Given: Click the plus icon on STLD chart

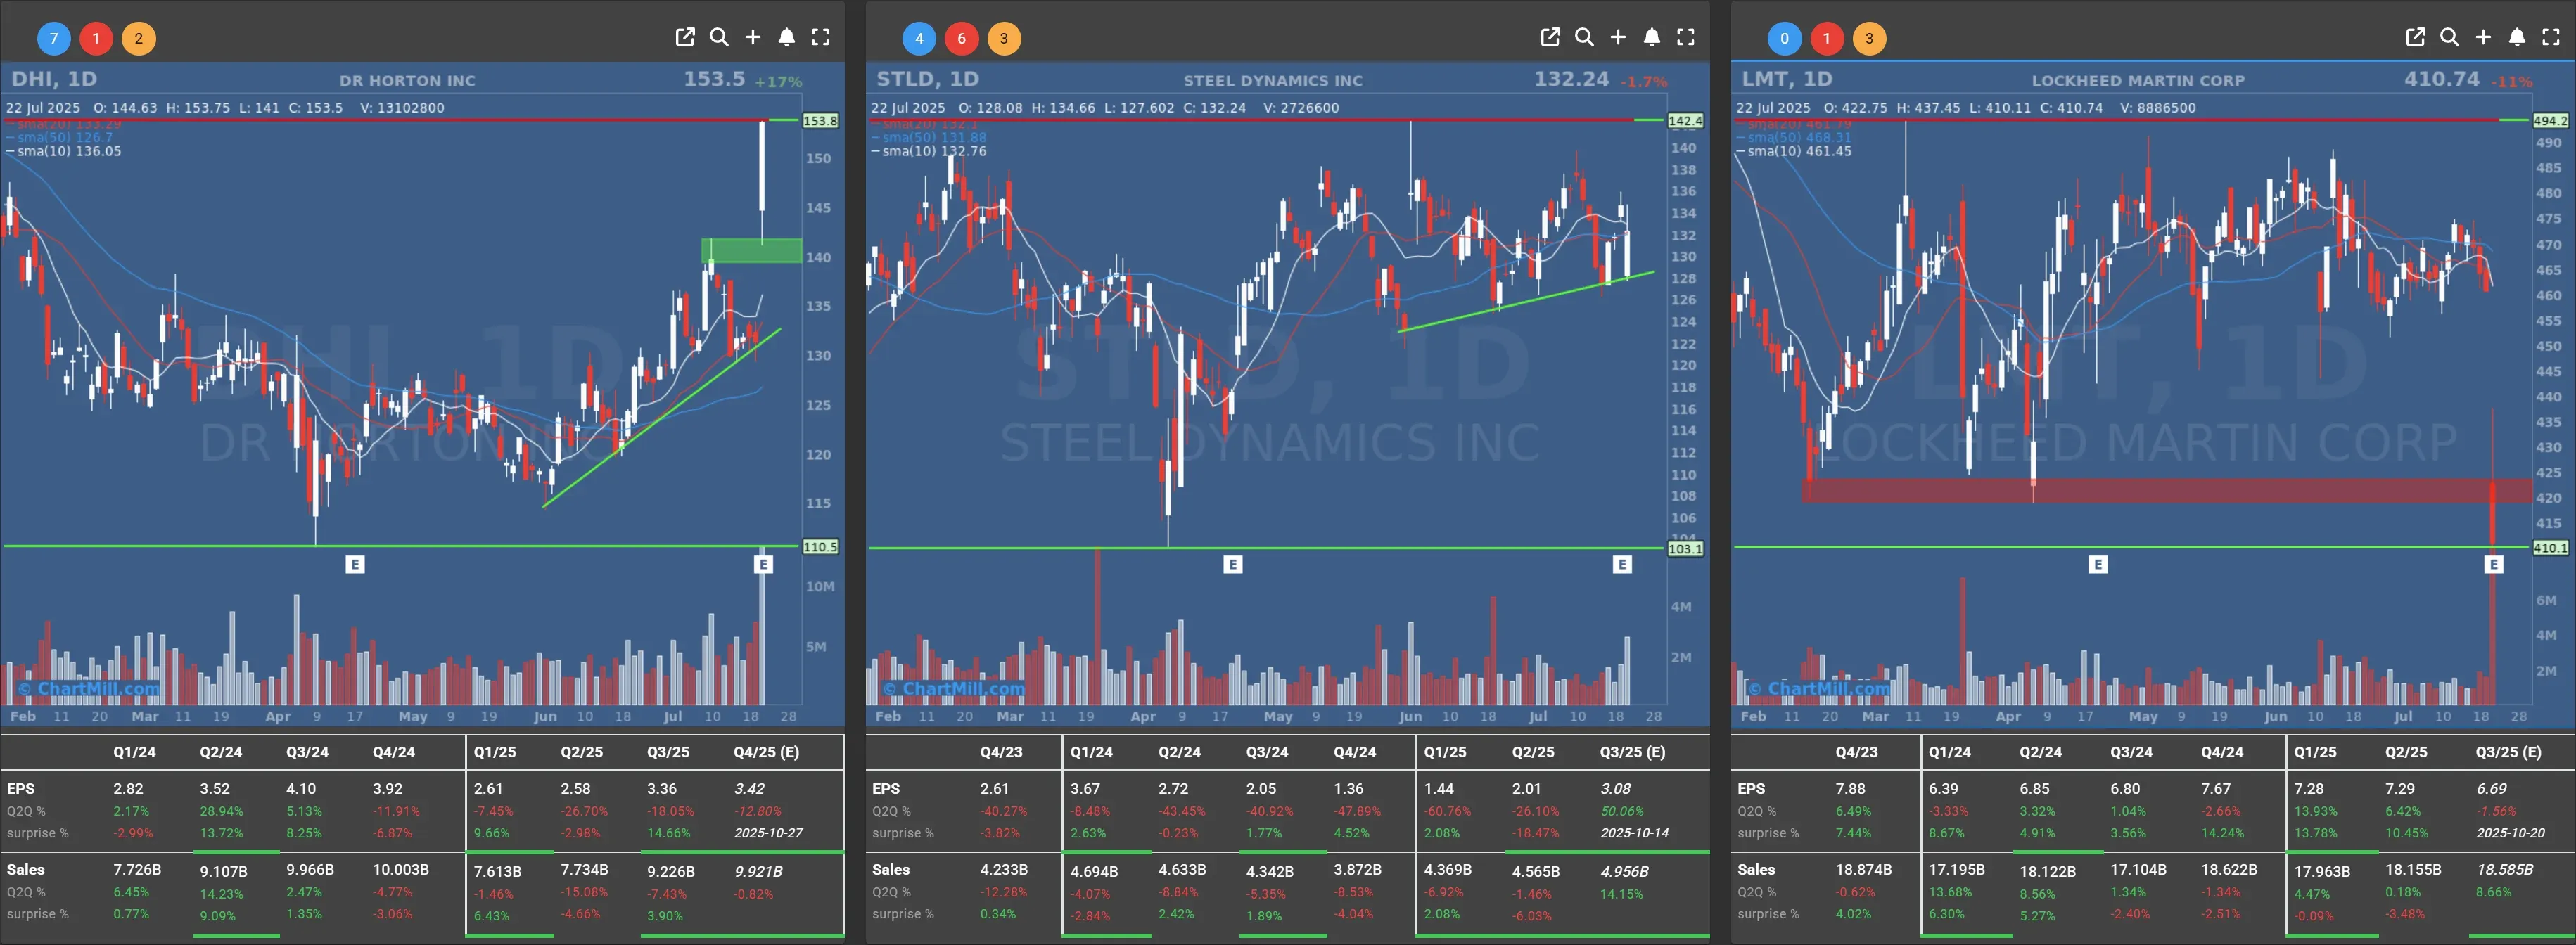Looking at the screenshot, I should click(1618, 37).
